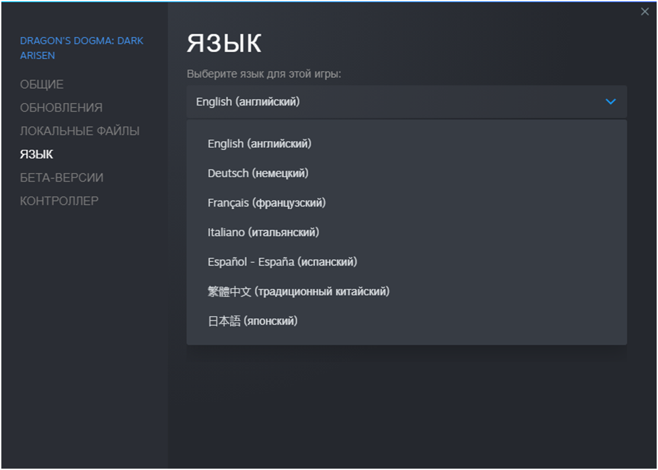Pick 日本語 (японский) language
This screenshot has width=658, height=470.
click(x=406, y=321)
